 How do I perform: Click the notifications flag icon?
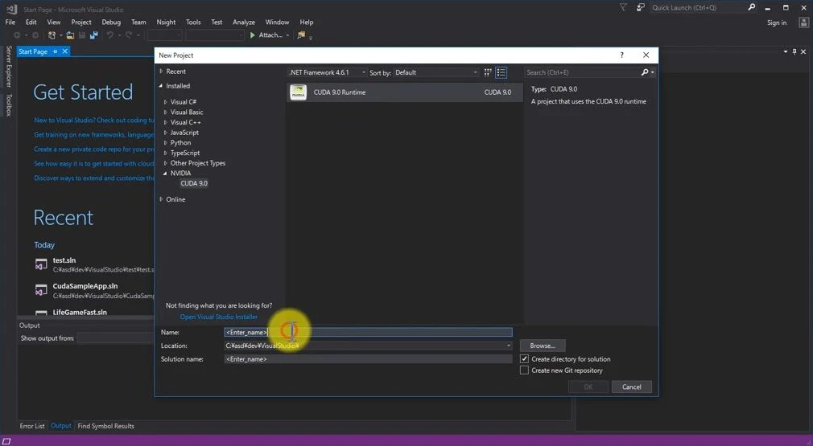(x=623, y=7)
